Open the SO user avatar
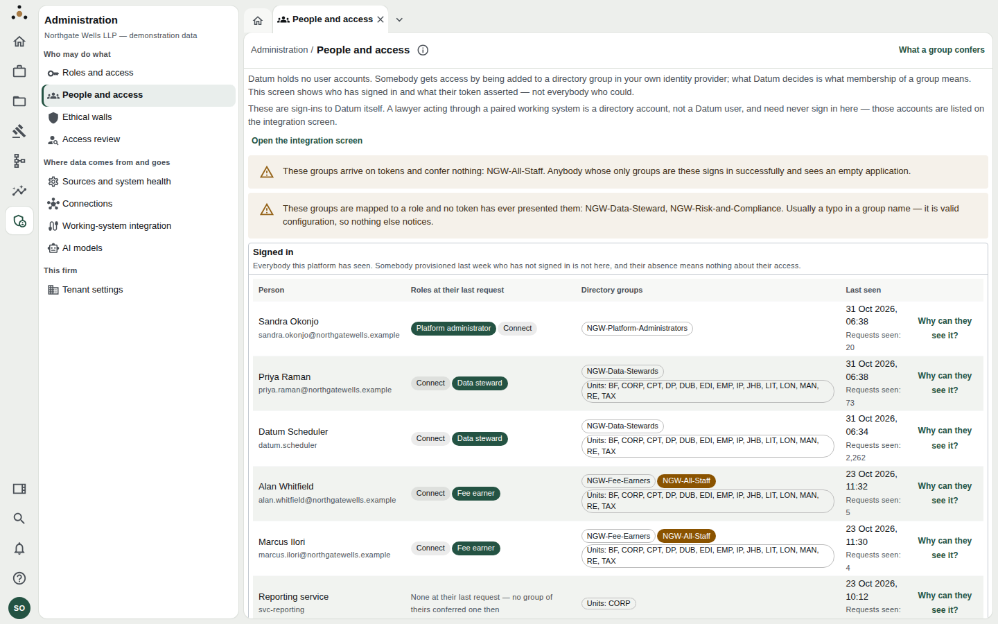This screenshot has width=998, height=624. (x=19, y=608)
